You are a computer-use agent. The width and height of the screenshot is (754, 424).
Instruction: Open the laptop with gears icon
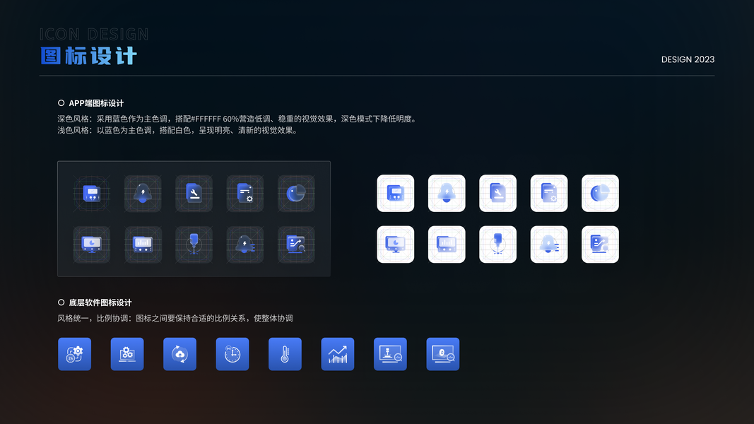[127, 354]
